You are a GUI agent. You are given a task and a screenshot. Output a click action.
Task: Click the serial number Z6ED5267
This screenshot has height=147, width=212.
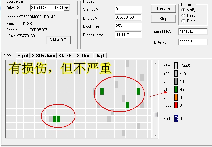click(38, 30)
